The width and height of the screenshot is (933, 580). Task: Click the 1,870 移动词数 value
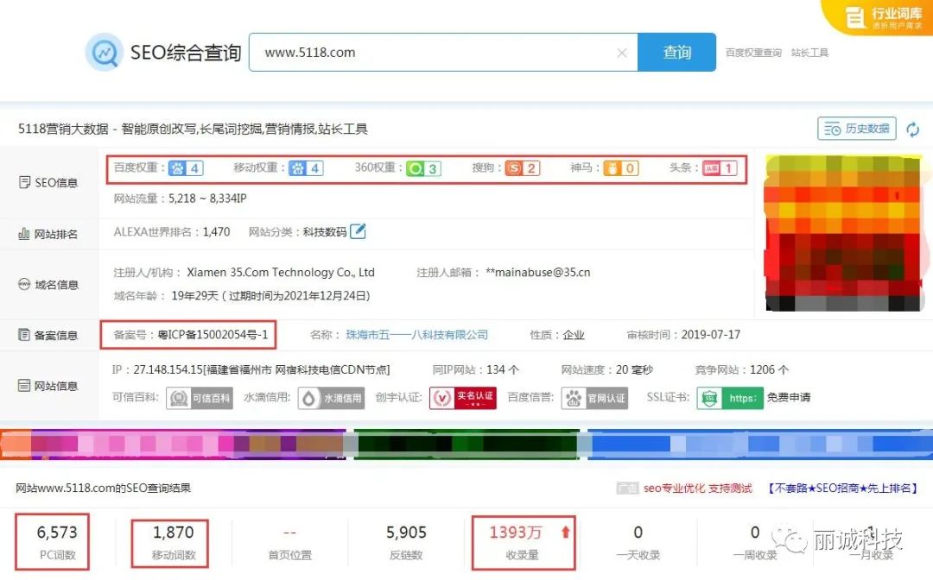[173, 533]
